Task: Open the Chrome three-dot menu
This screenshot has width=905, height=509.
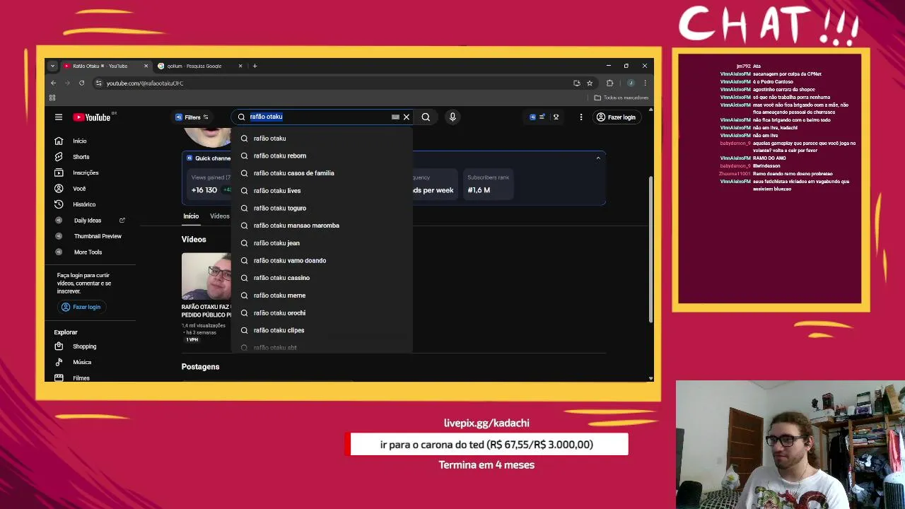Action: click(645, 83)
